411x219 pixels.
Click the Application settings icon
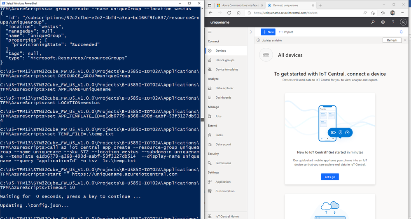click(210, 182)
